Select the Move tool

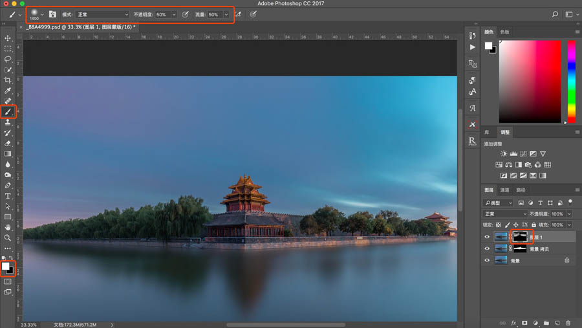tap(8, 38)
